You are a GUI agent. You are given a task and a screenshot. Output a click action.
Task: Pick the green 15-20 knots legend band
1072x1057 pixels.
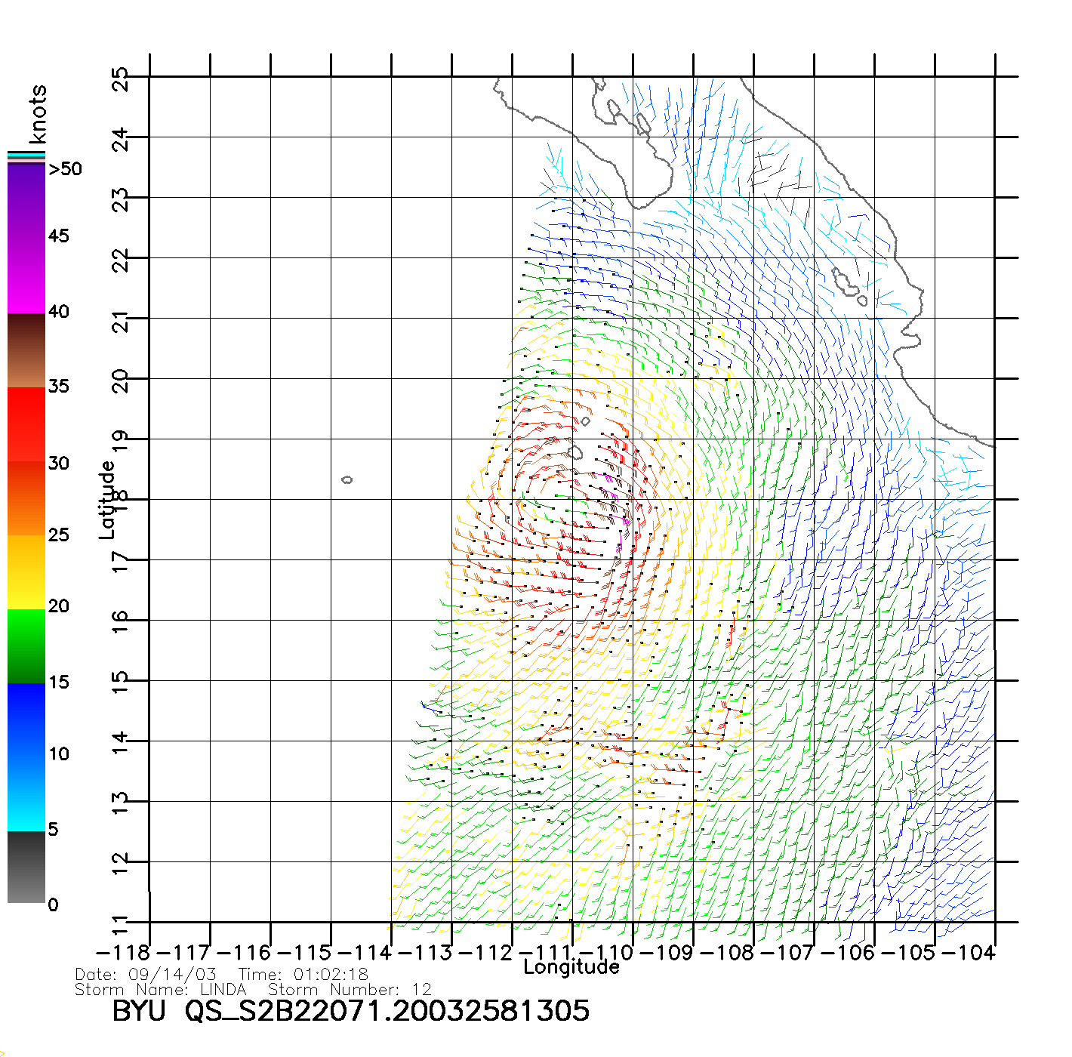tap(26, 646)
